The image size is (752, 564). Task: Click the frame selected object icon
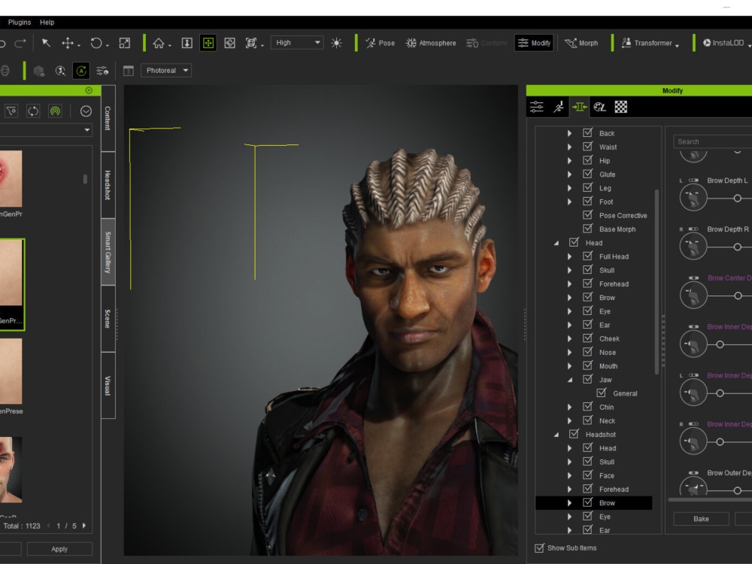pos(229,43)
